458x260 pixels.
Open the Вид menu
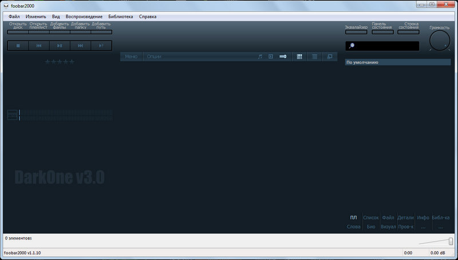[x=56, y=17]
